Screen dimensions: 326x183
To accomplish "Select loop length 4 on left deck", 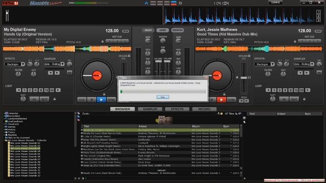I will 35,90.
